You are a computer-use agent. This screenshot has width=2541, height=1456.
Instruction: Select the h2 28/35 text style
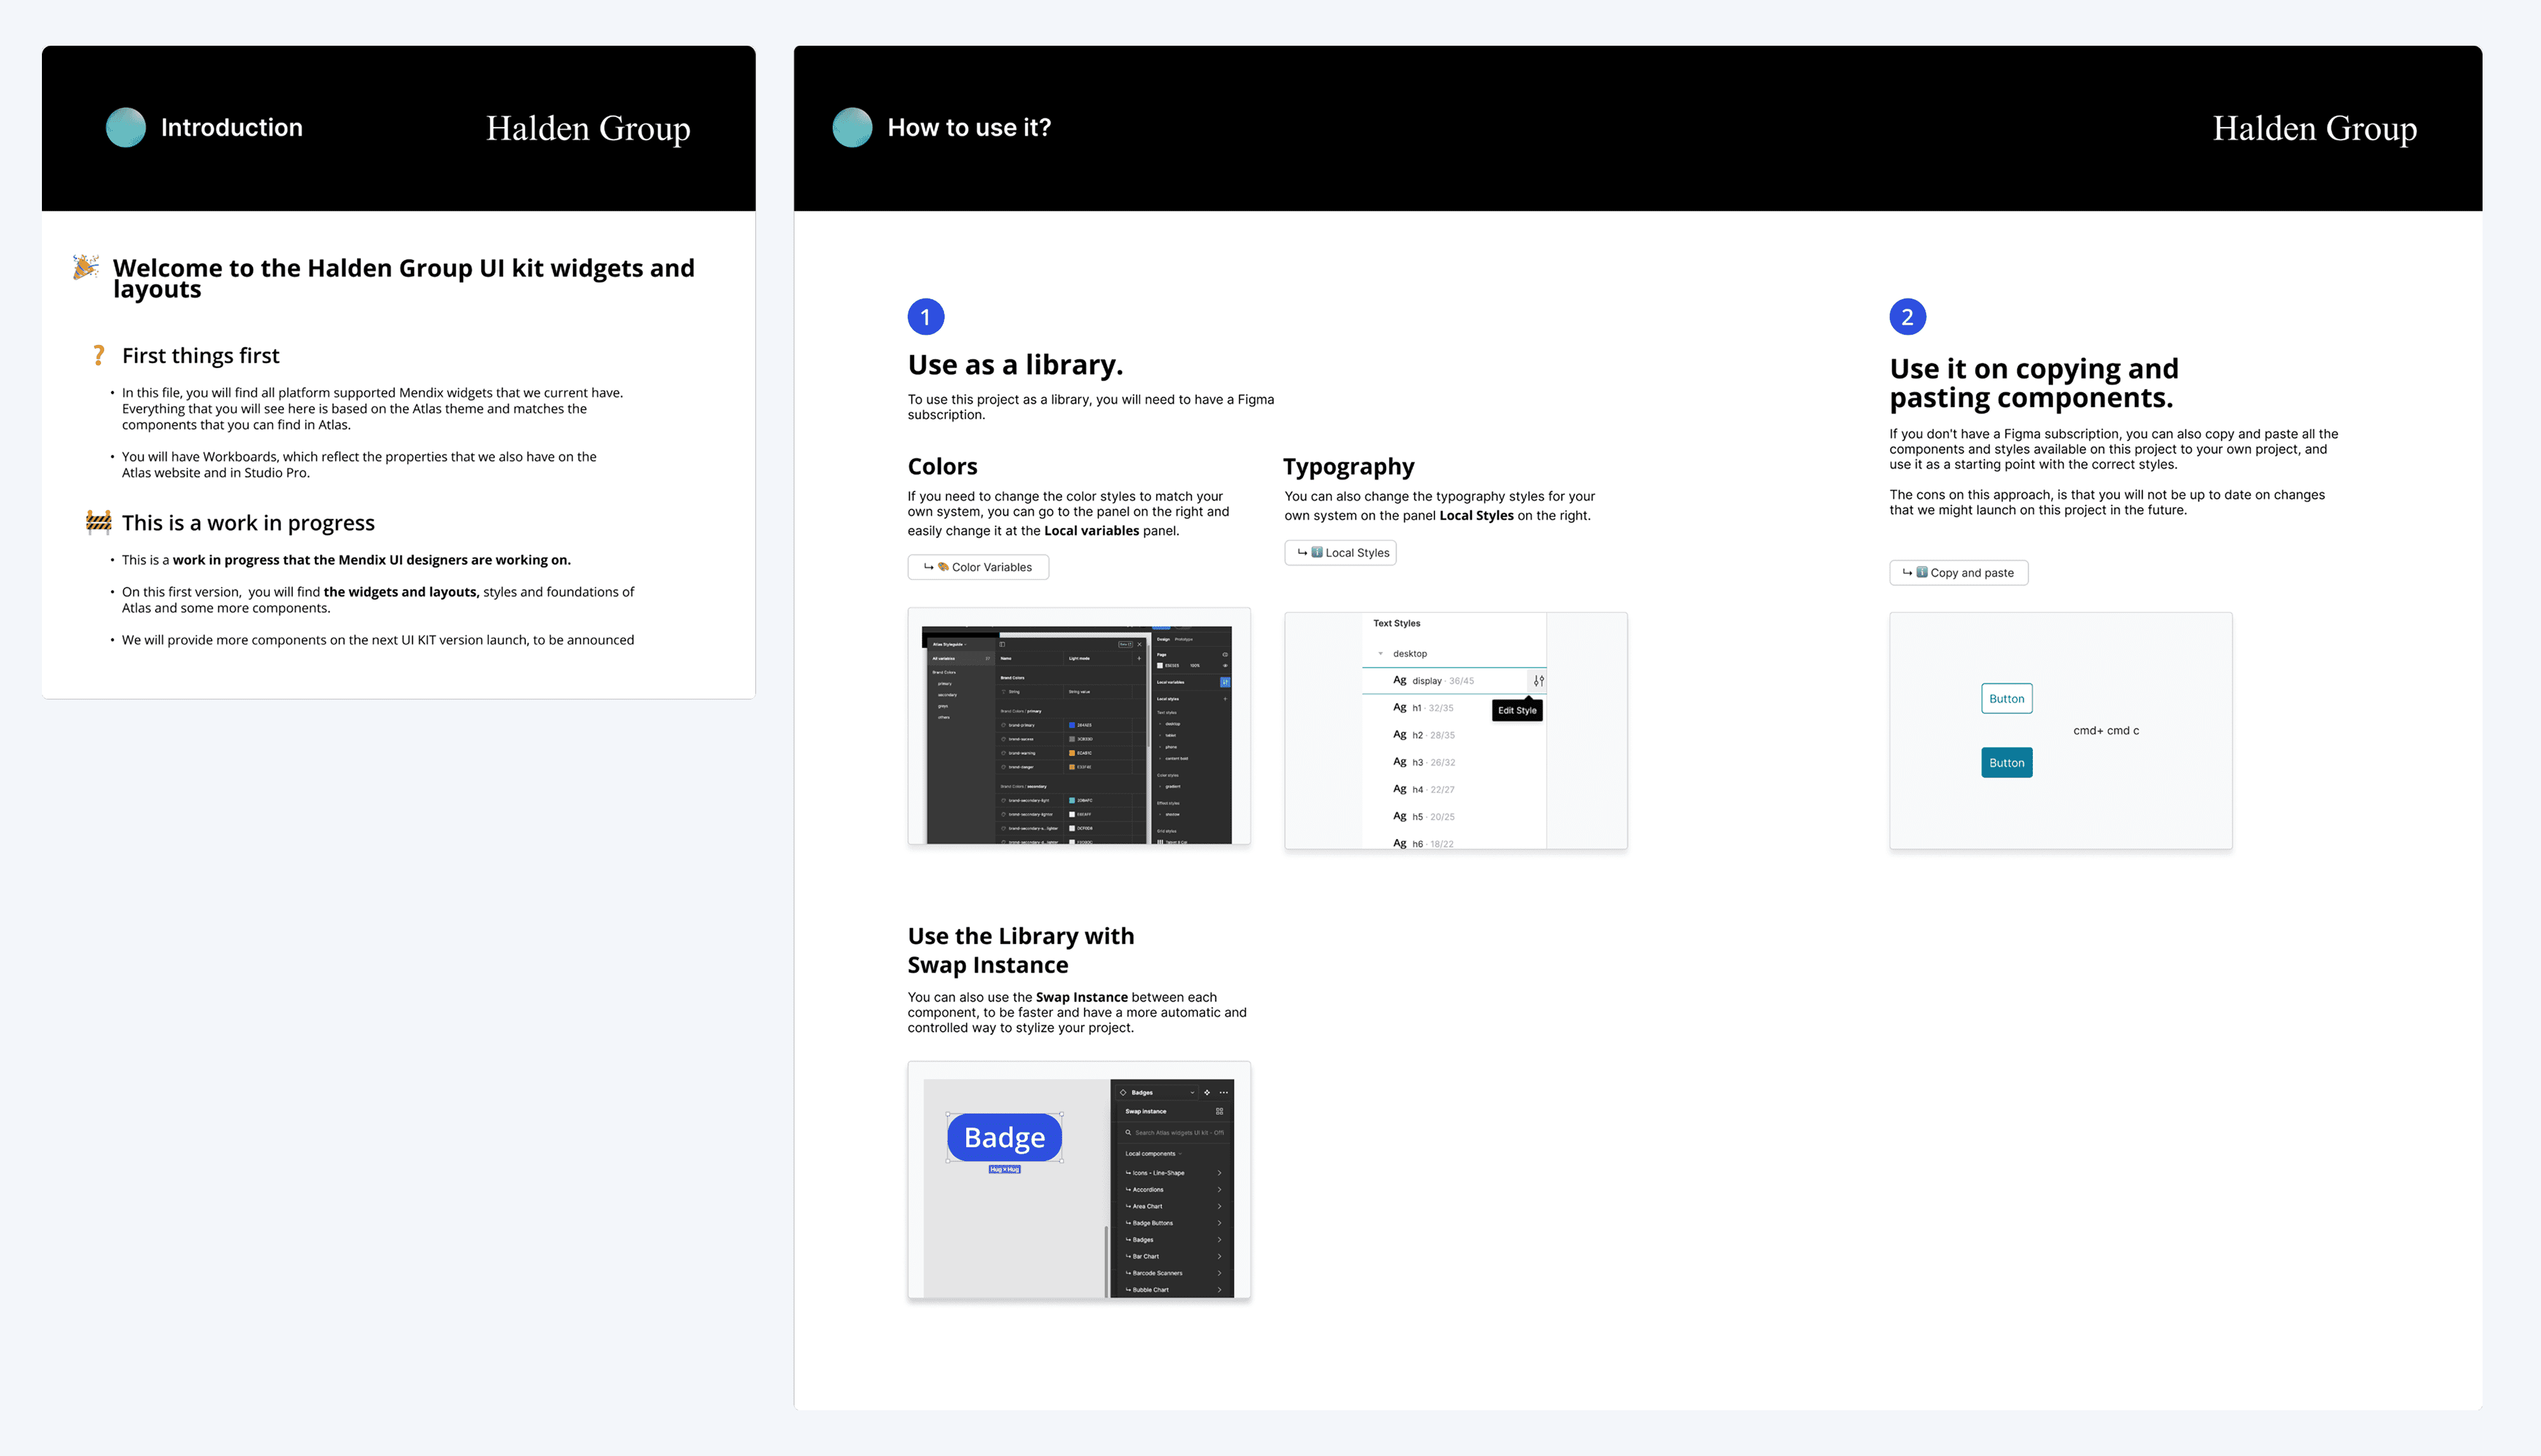(1424, 735)
